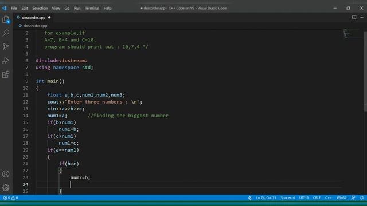The height and width of the screenshot is (206, 367).
Task: Open the Explorer view in activity bar
Action: point(6,19)
